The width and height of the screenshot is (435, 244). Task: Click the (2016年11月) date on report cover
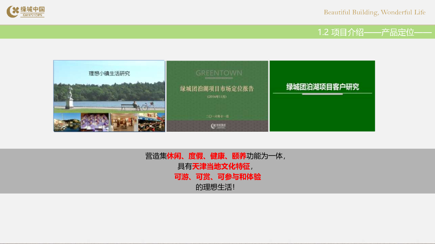click(217, 97)
